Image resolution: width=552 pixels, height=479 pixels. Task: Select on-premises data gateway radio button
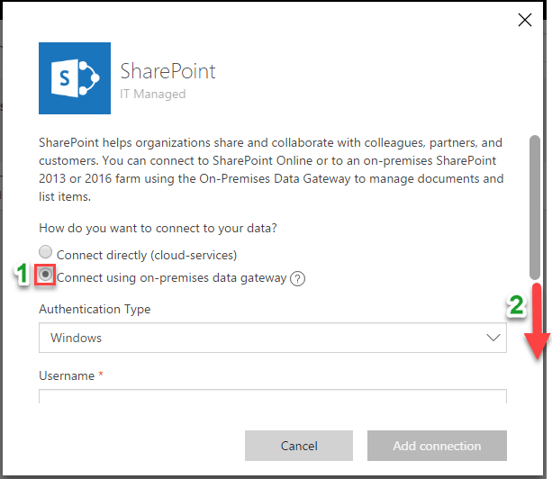click(x=46, y=277)
